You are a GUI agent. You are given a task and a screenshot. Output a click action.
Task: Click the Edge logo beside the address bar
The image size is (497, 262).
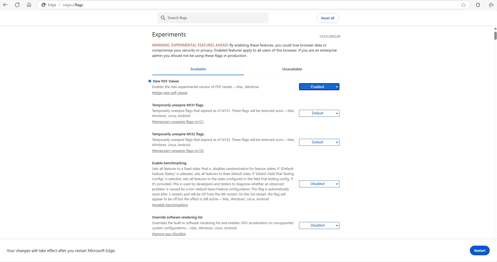(44, 5)
